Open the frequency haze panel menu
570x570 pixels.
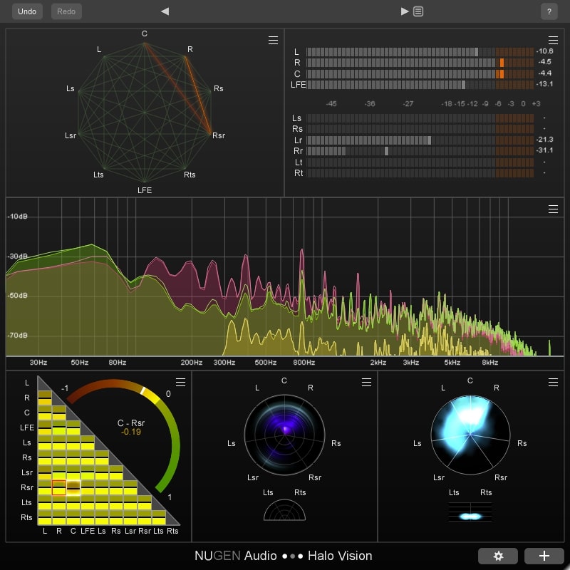553,382
